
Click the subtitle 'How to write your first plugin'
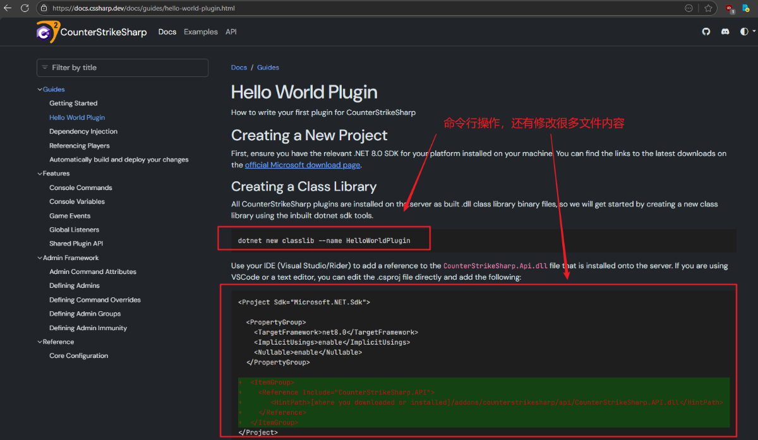pyautogui.click(x=323, y=112)
